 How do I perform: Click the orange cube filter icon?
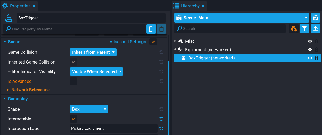294,29
